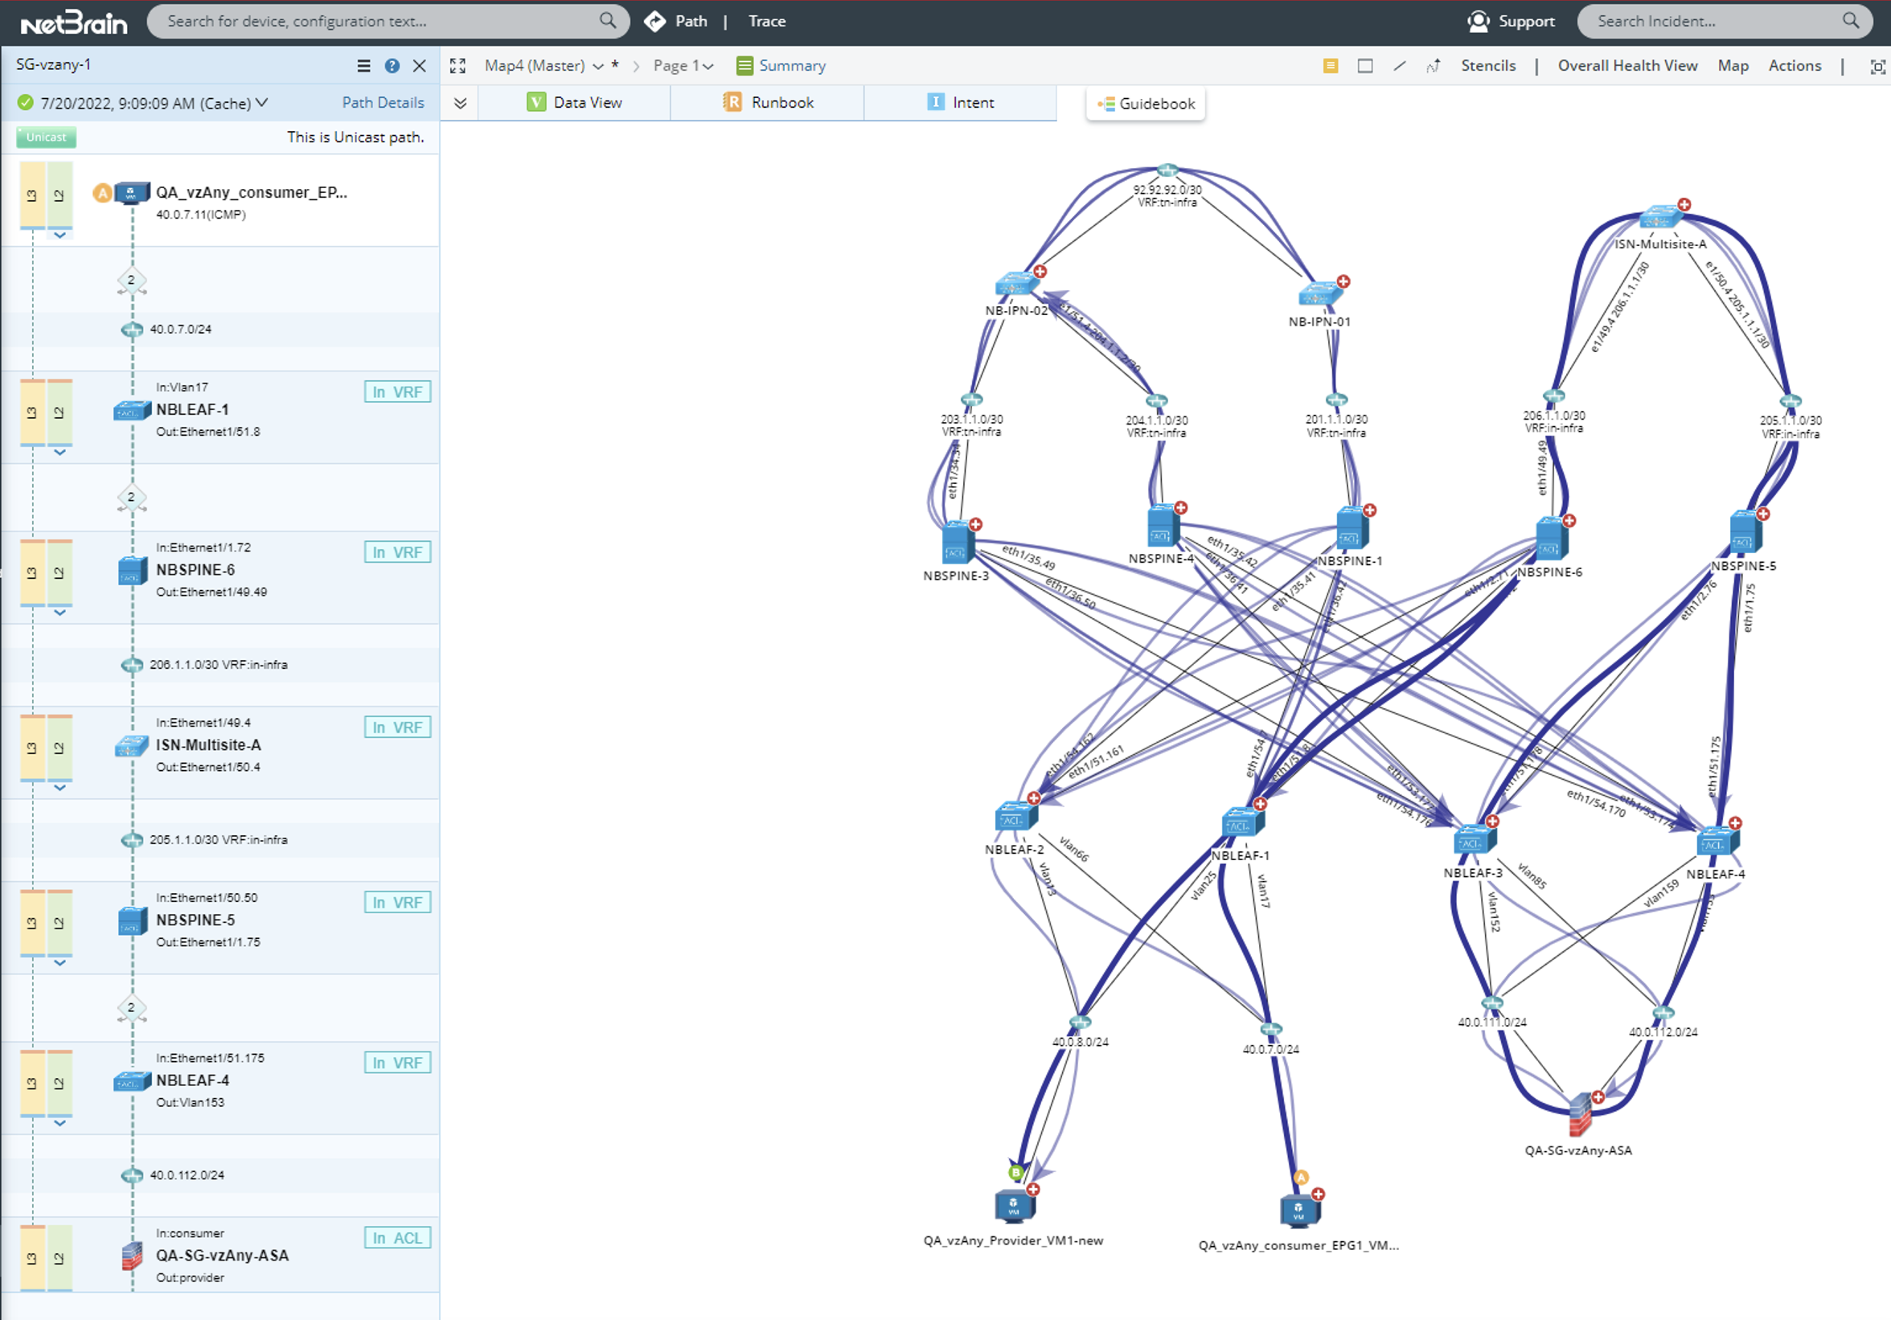Open the Map4 (Master) dropdown
1891x1320 pixels.
click(x=599, y=66)
